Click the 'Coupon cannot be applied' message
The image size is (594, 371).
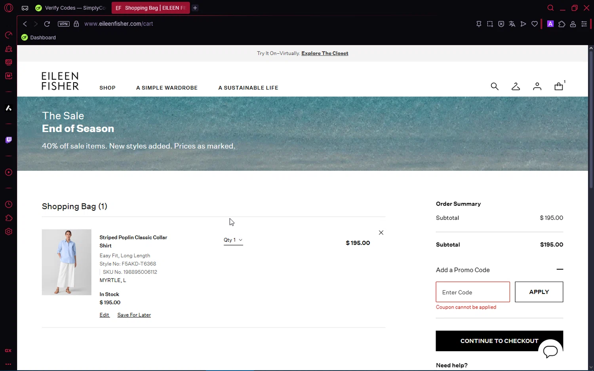click(x=466, y=307)
